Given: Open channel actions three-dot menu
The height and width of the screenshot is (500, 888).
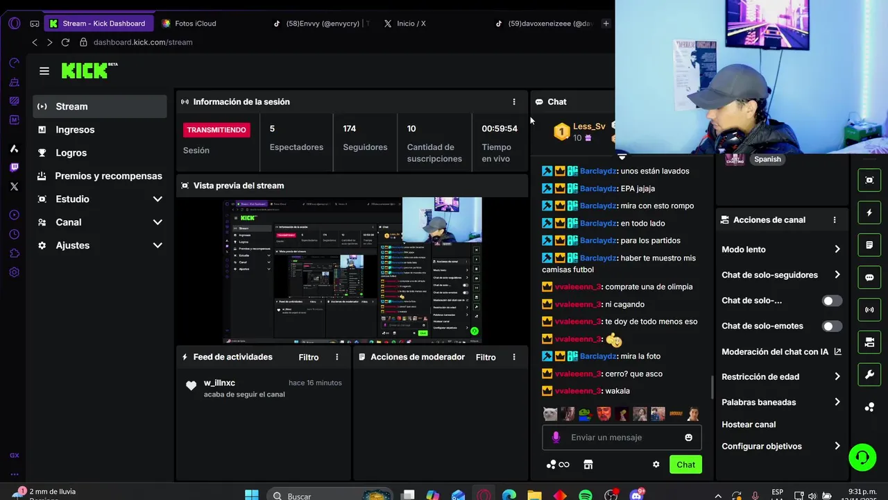Looking at the screenshot, I should click(x=835, y=220).
